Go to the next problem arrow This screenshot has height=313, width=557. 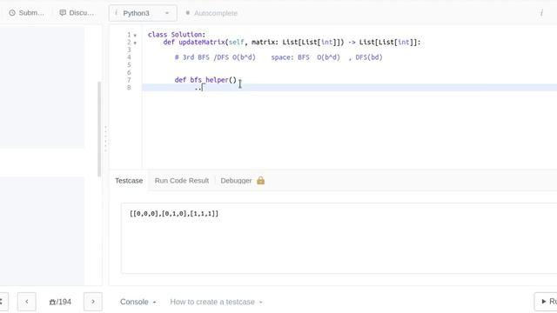(x=93, y=302)
